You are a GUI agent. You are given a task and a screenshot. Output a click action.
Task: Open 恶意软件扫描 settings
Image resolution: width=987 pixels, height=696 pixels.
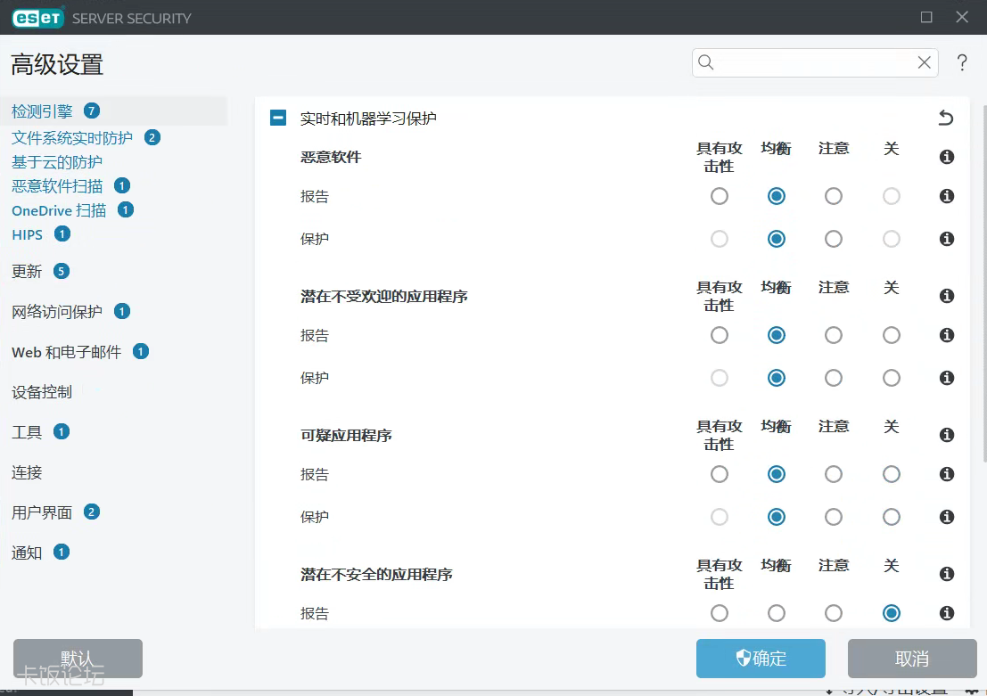[57, 186]
